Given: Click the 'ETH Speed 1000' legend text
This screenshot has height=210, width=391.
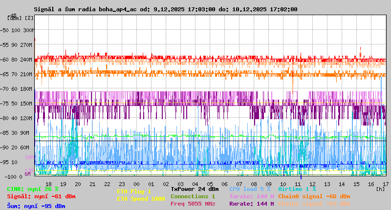Looking at the screenshot, I should (x=141, y=199).
